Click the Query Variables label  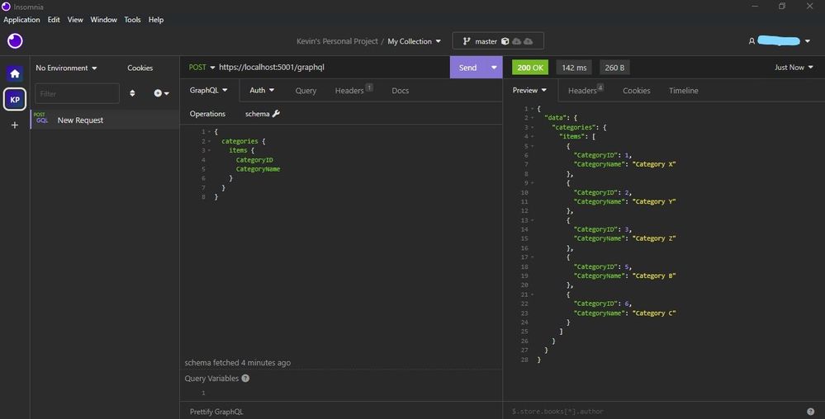[211, 378]
